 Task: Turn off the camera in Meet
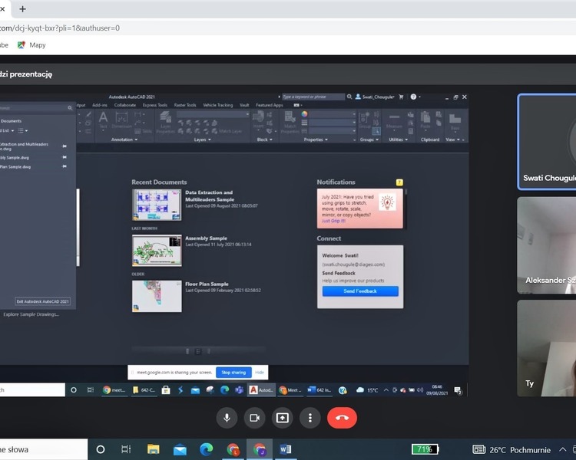pos(254,418)
